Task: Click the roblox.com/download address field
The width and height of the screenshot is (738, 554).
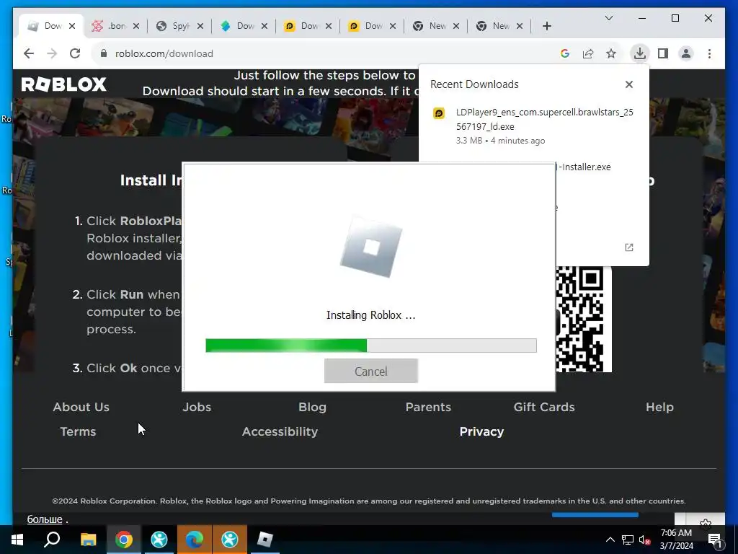Action: (x=164, y=53)
